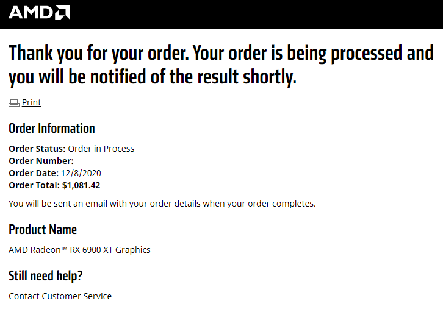Click the AMD logo in header

38,12
